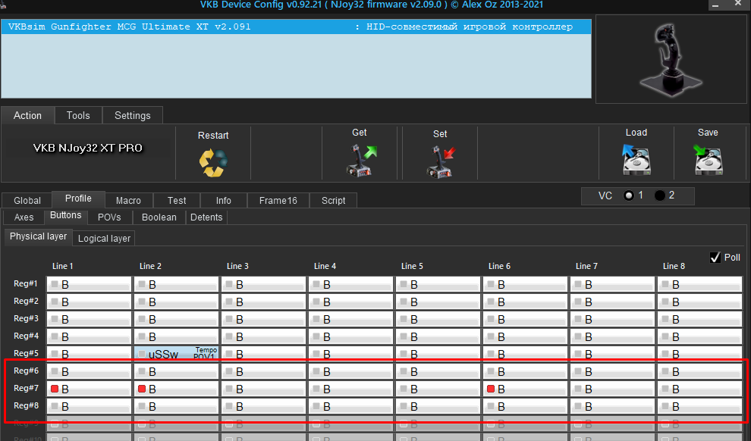Switch to the Info tab

tap(223, 200)
